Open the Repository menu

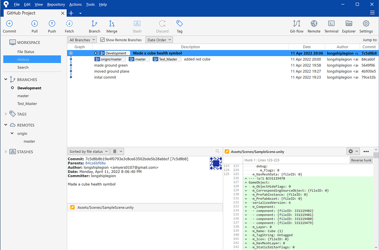pos(56,4)
